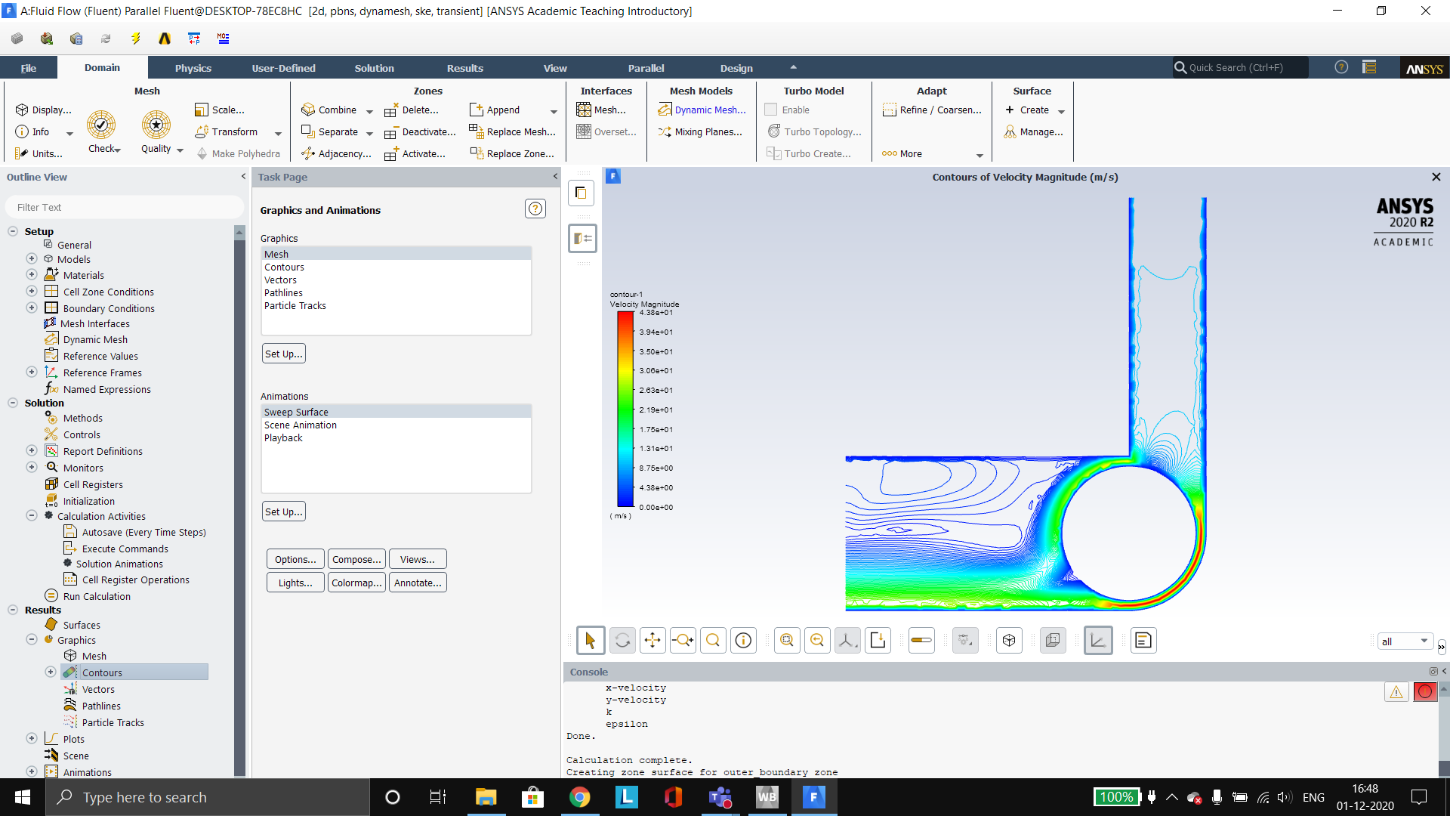Toggle the headlight in the graphics toolbar
Image resolution: width=1450 pixels, height=816 pixels.
tap(921, 640)
